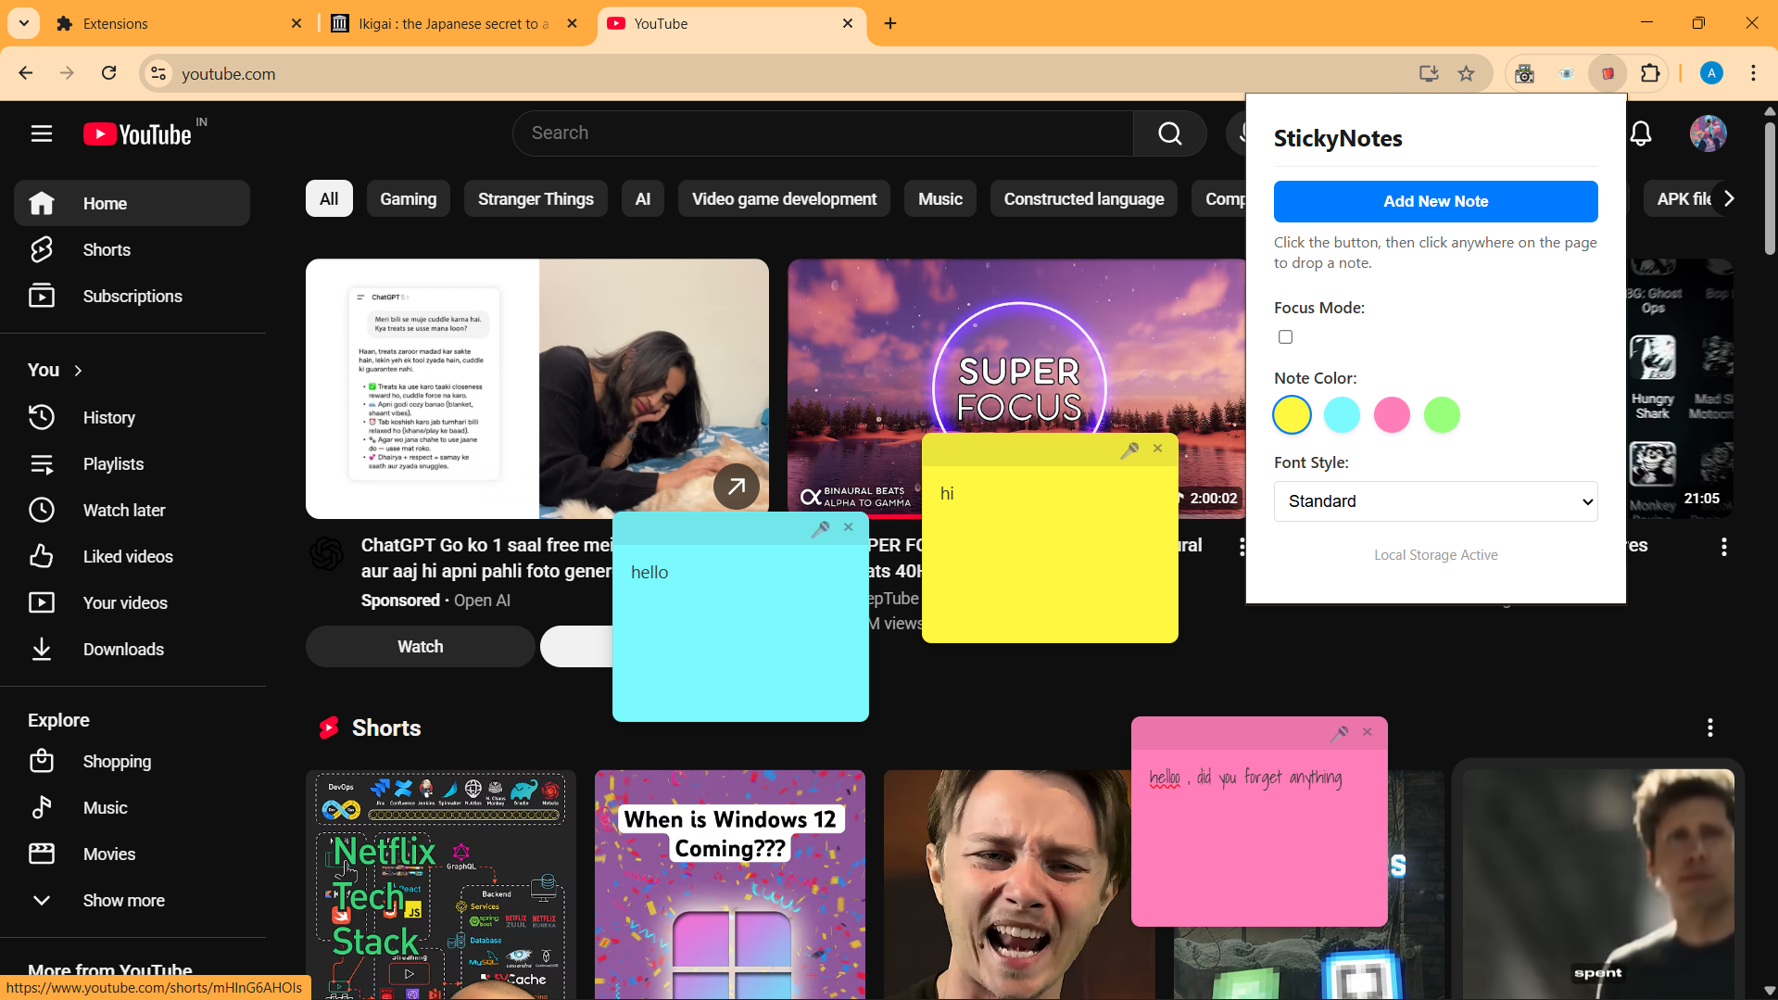The width and height of the screenshot is (1778, 1000).
Task: Open Chrome three-dot menu
Action: point(1753,73)
